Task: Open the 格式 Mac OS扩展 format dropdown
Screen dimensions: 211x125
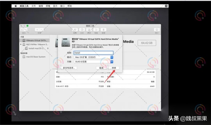Action: tap(93, 57)
